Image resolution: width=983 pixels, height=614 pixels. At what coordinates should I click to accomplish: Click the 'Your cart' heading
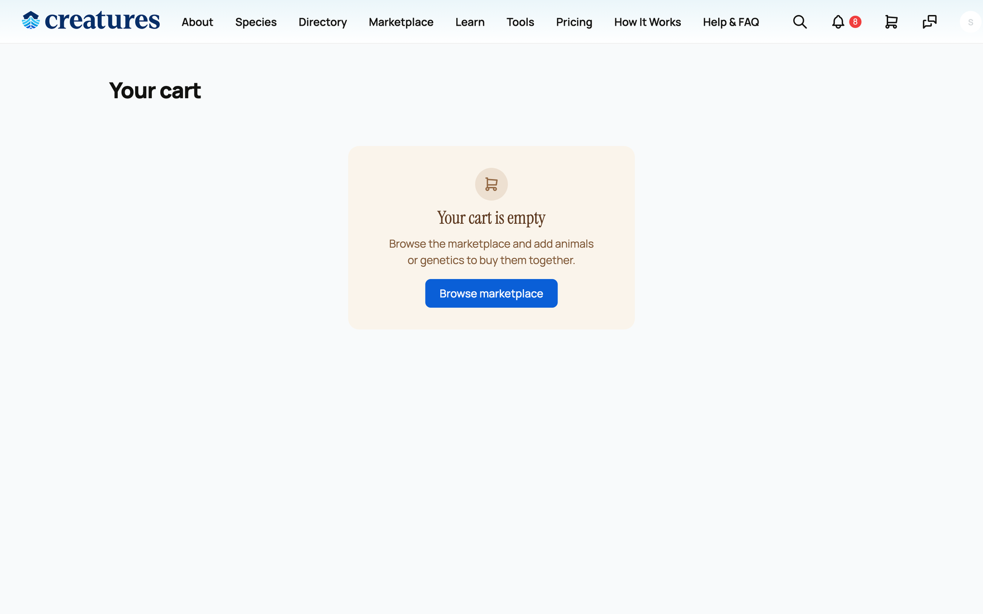pos(155,90)
